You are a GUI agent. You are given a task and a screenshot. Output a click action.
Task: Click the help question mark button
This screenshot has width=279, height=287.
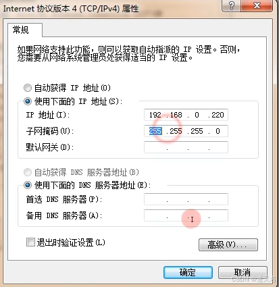[231, 5]
